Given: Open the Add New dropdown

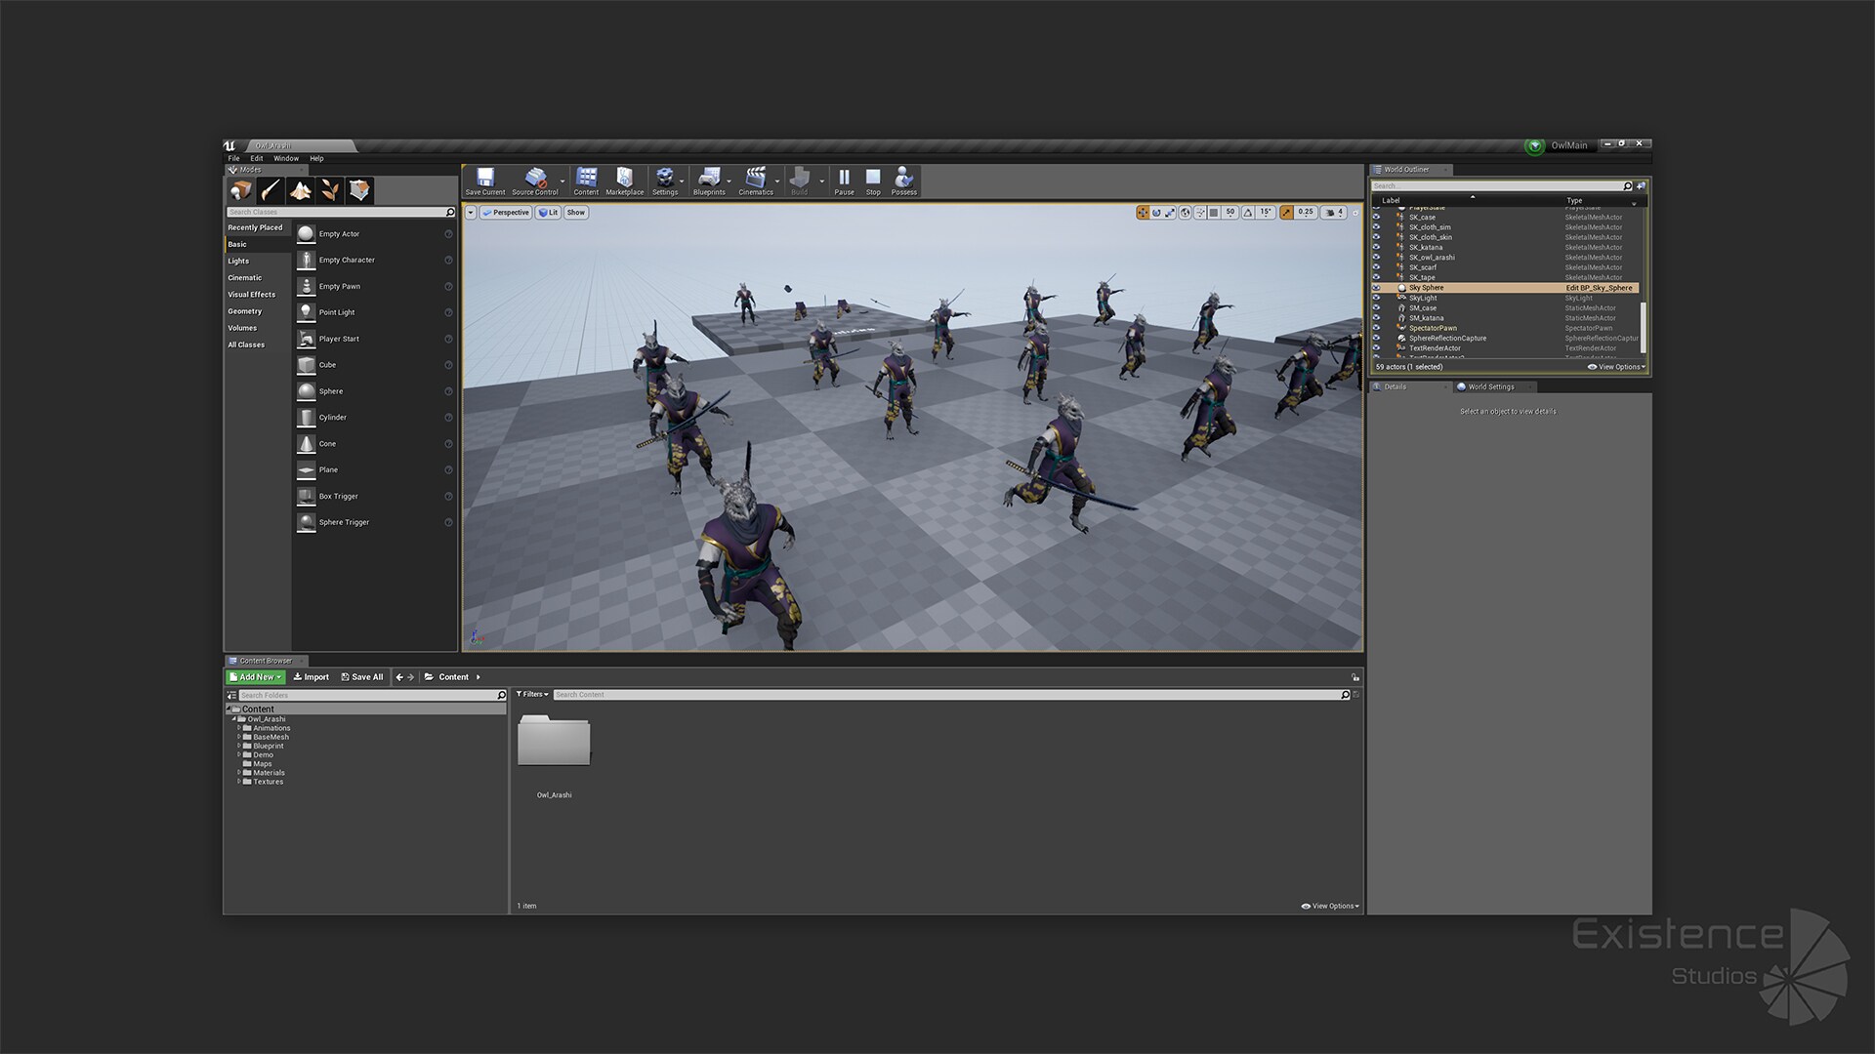Looking at the screenshot, I should (256, 676).
